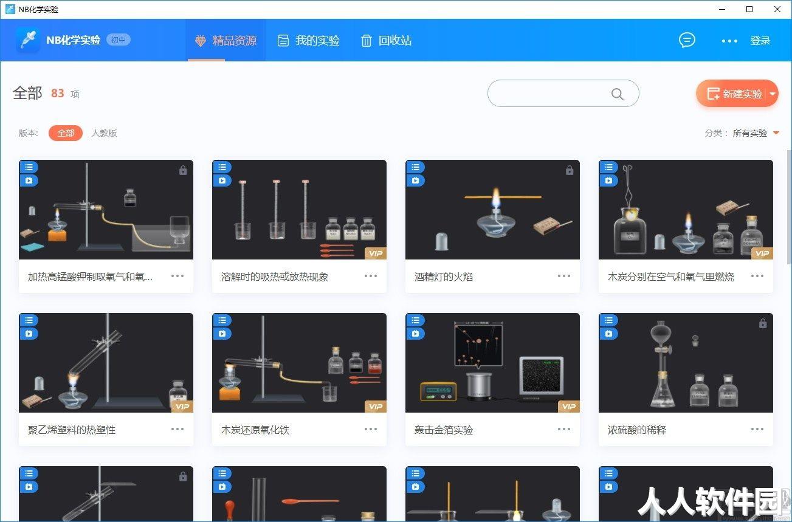Click the 初中 grade level badge

(119, 40)
